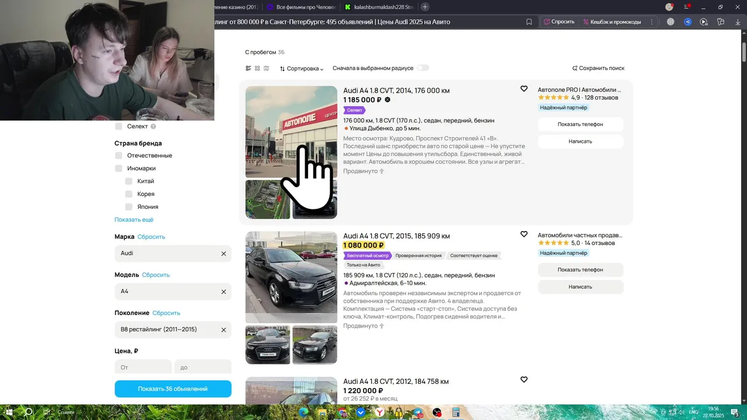747x420 pixels.
Task: Open Кешбэк и промокоды button
Action: point(612,22)
